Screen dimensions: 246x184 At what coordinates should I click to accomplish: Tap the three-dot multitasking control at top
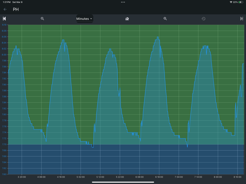pos(123,2)
